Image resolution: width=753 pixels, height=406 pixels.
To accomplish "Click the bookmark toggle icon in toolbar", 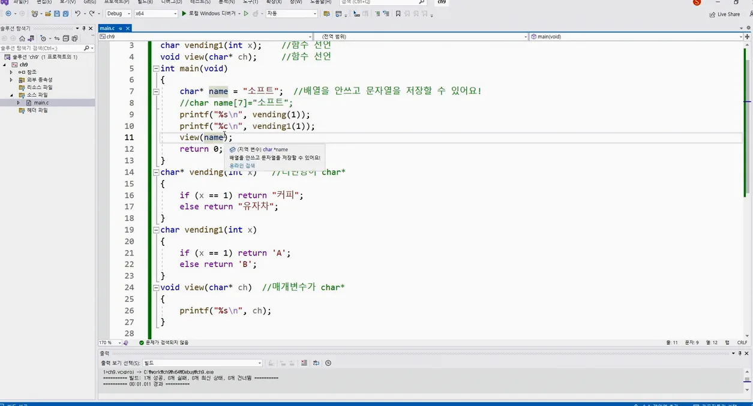I will [x=398, y=13].
